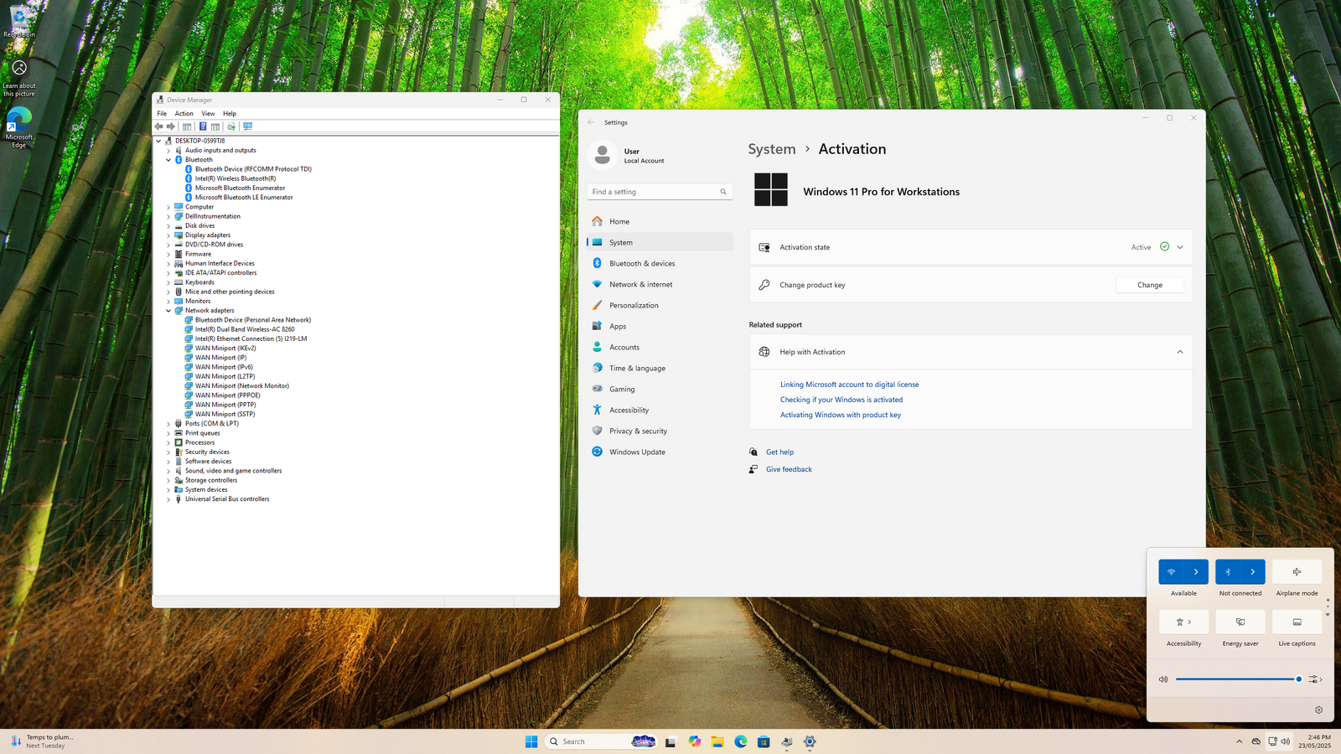The height and width of the screenshot is (754, 1341).
Task: Select System in the Settings sidebar
Action: point(660,242)
